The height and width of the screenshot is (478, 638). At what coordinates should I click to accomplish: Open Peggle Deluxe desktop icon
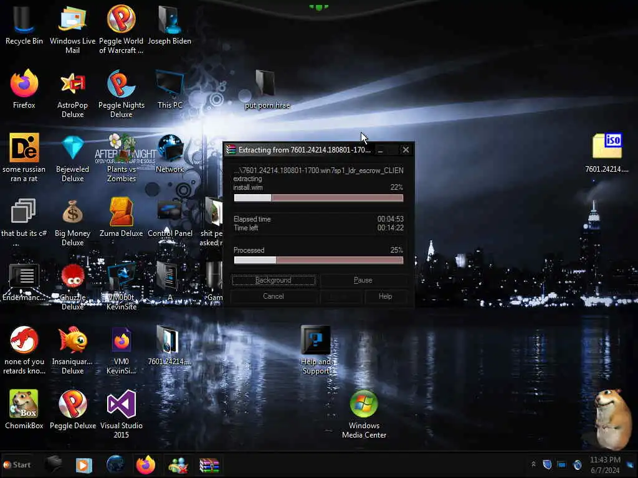pyautogui.click(x=72, y=410)
